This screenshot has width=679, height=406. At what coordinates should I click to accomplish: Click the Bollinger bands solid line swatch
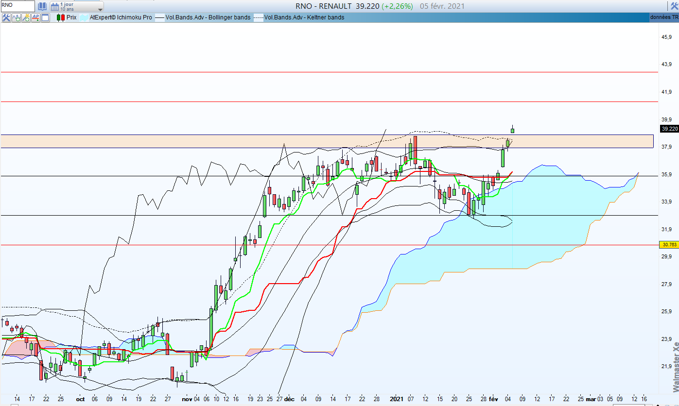(160, 17)
